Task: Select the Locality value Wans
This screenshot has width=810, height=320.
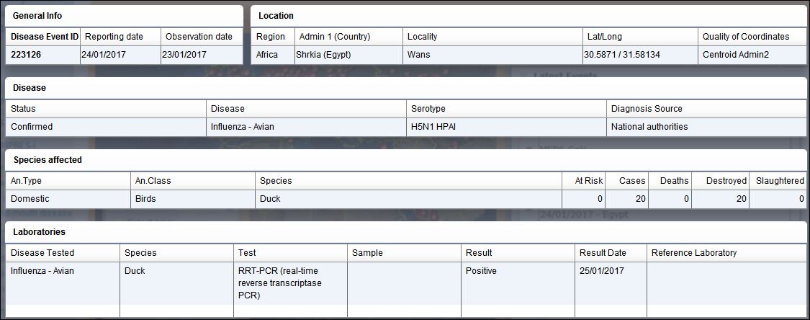Action: point(492,55)
